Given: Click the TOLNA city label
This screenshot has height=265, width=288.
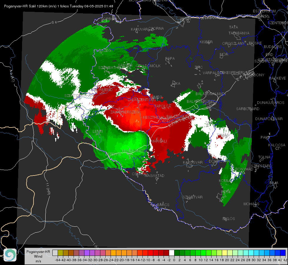Looking at the screenshot, I should [264, 157].
